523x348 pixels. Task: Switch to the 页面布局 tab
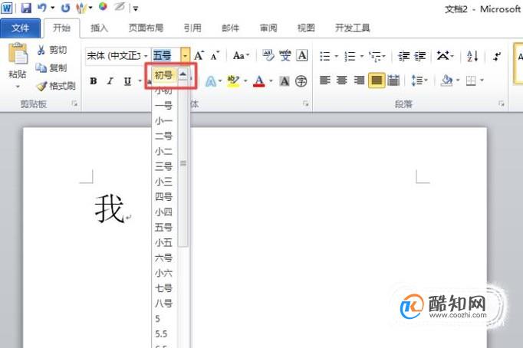click(146, 28)
